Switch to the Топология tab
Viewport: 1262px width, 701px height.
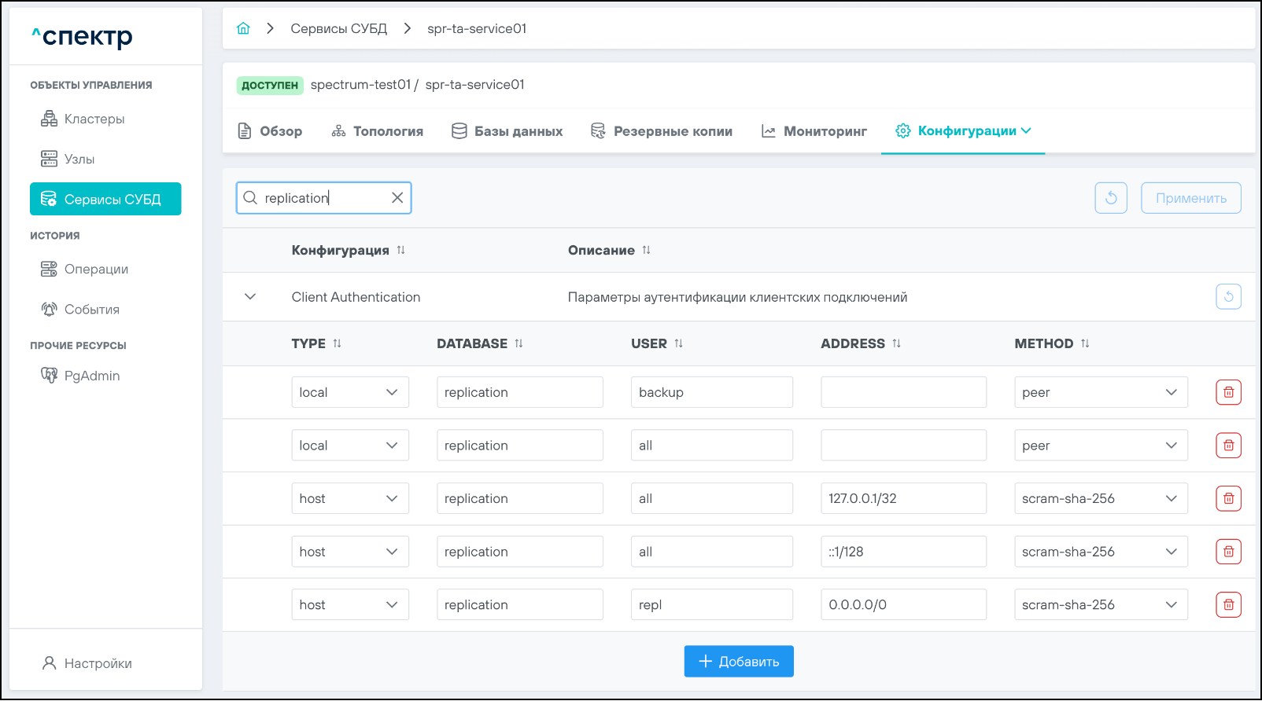(x=378, y=131)
